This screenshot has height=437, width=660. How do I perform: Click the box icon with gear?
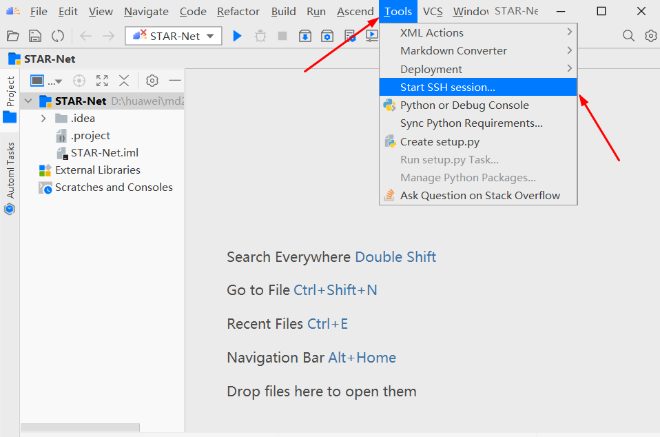pos(327,37)
